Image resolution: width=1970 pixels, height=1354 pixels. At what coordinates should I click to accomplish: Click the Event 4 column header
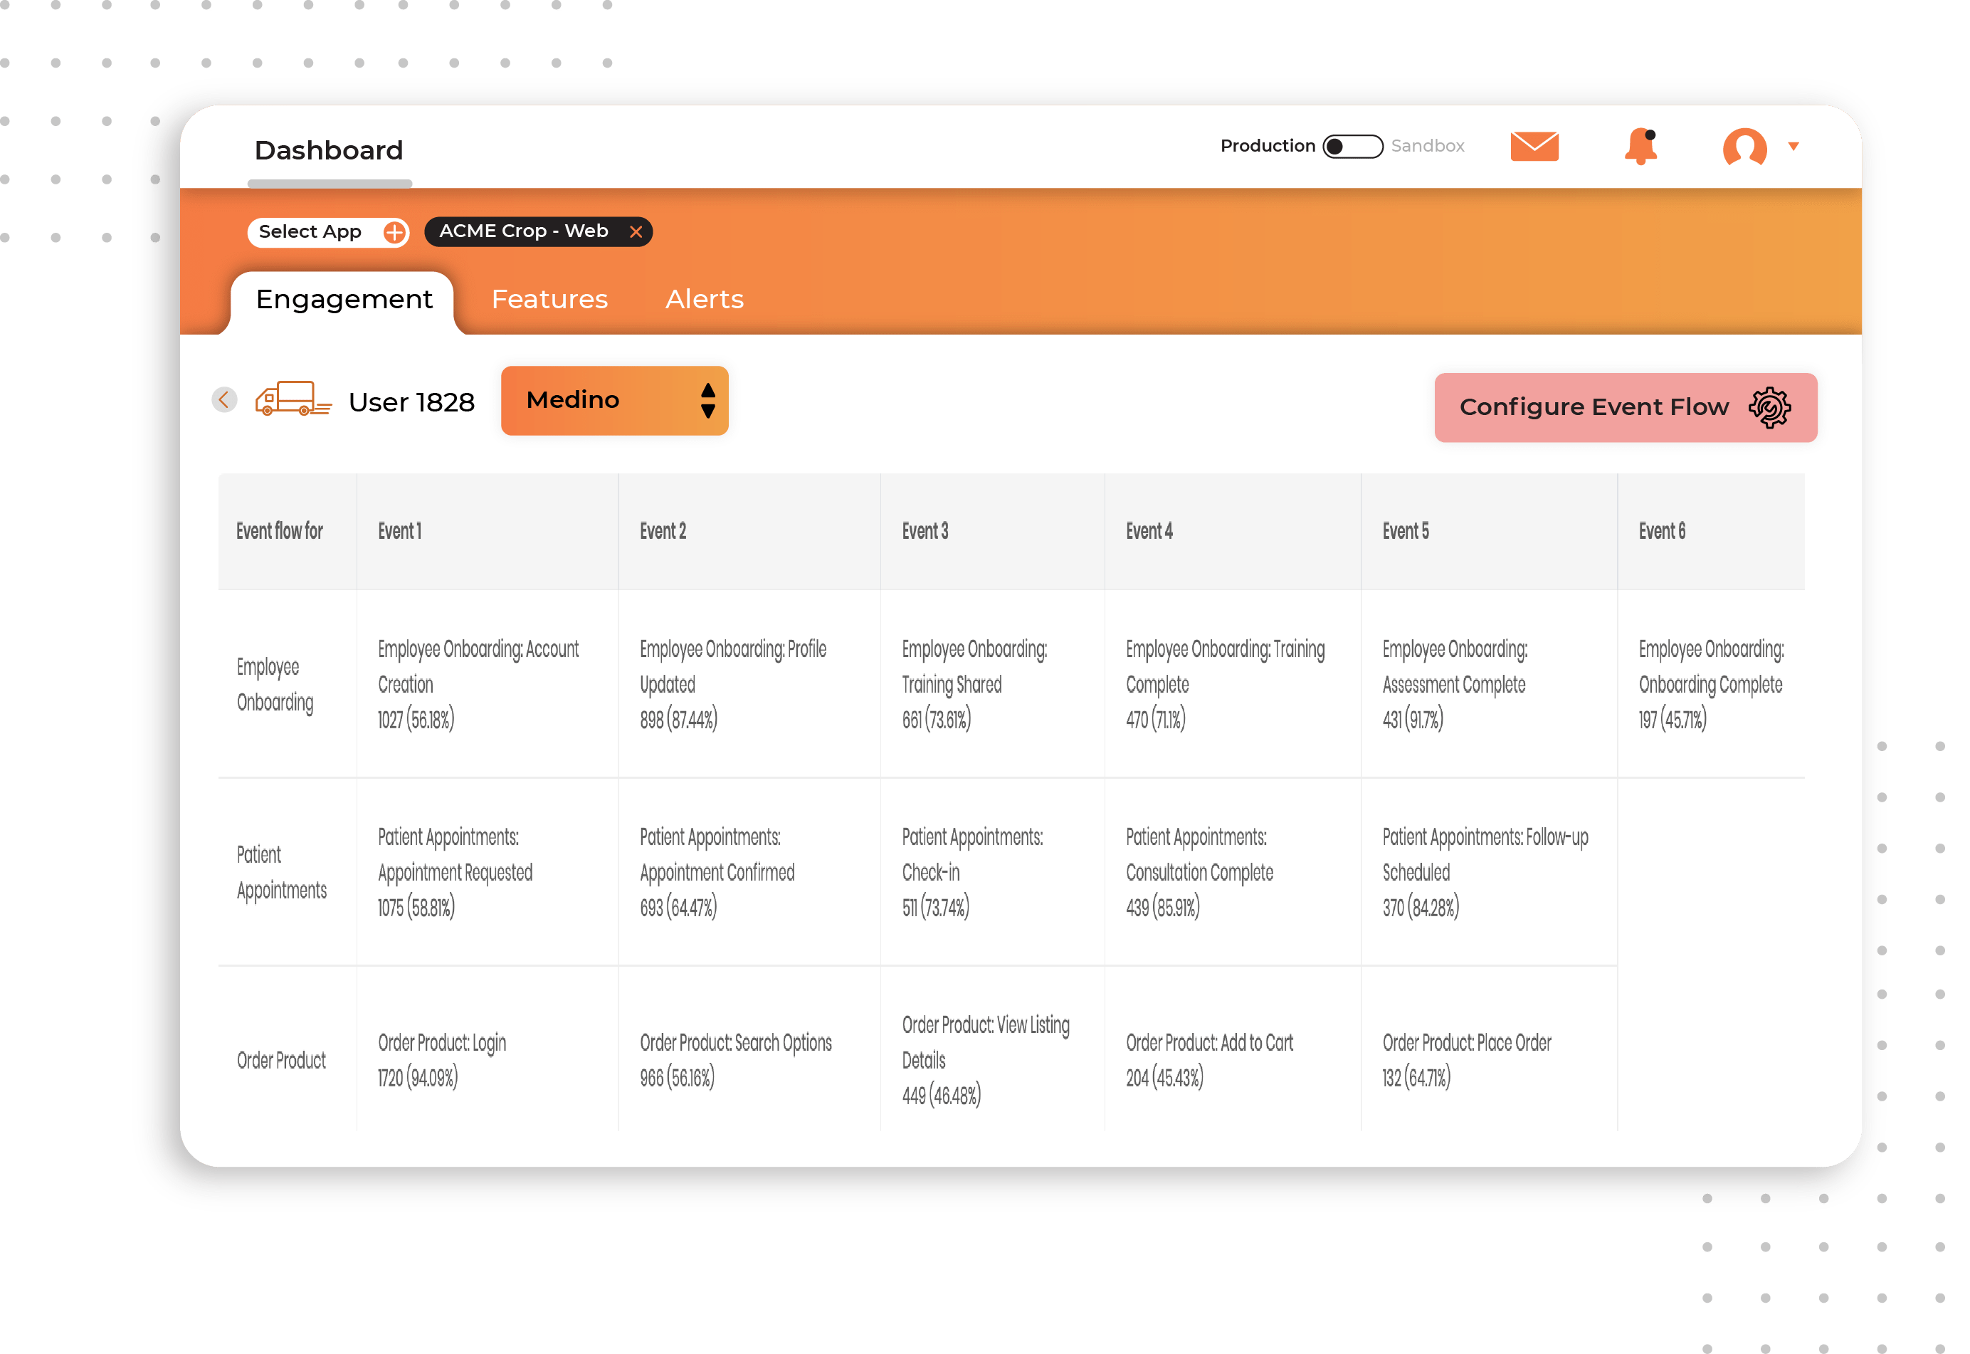pyautogui.click(x=1232, y=531)
